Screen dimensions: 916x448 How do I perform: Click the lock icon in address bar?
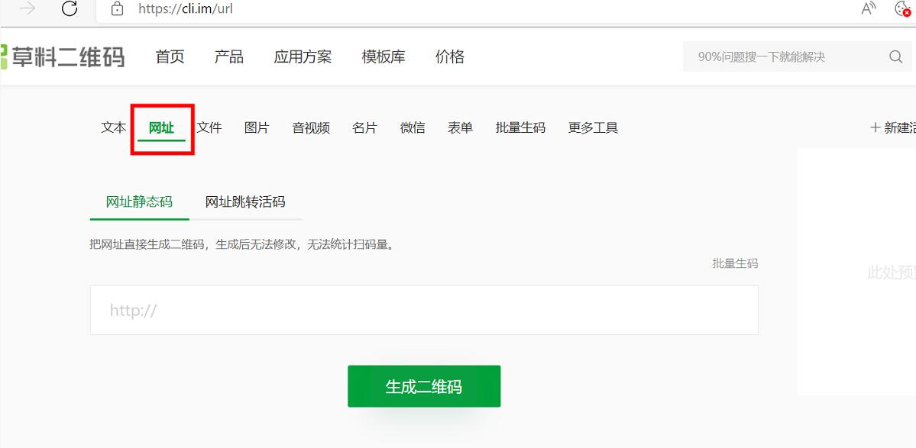[x=117, y=9]
